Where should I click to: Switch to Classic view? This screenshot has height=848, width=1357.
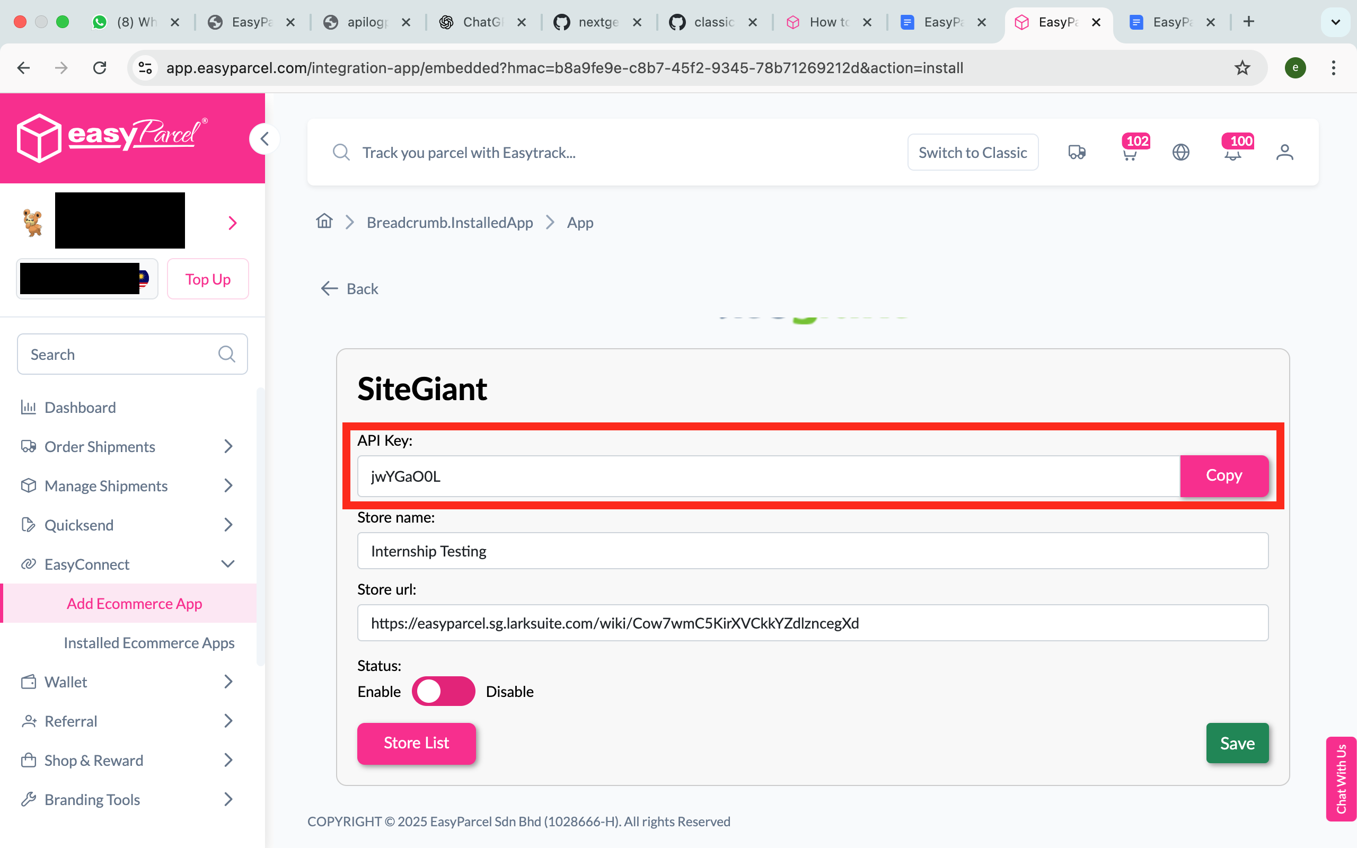(x=973, y=152)
